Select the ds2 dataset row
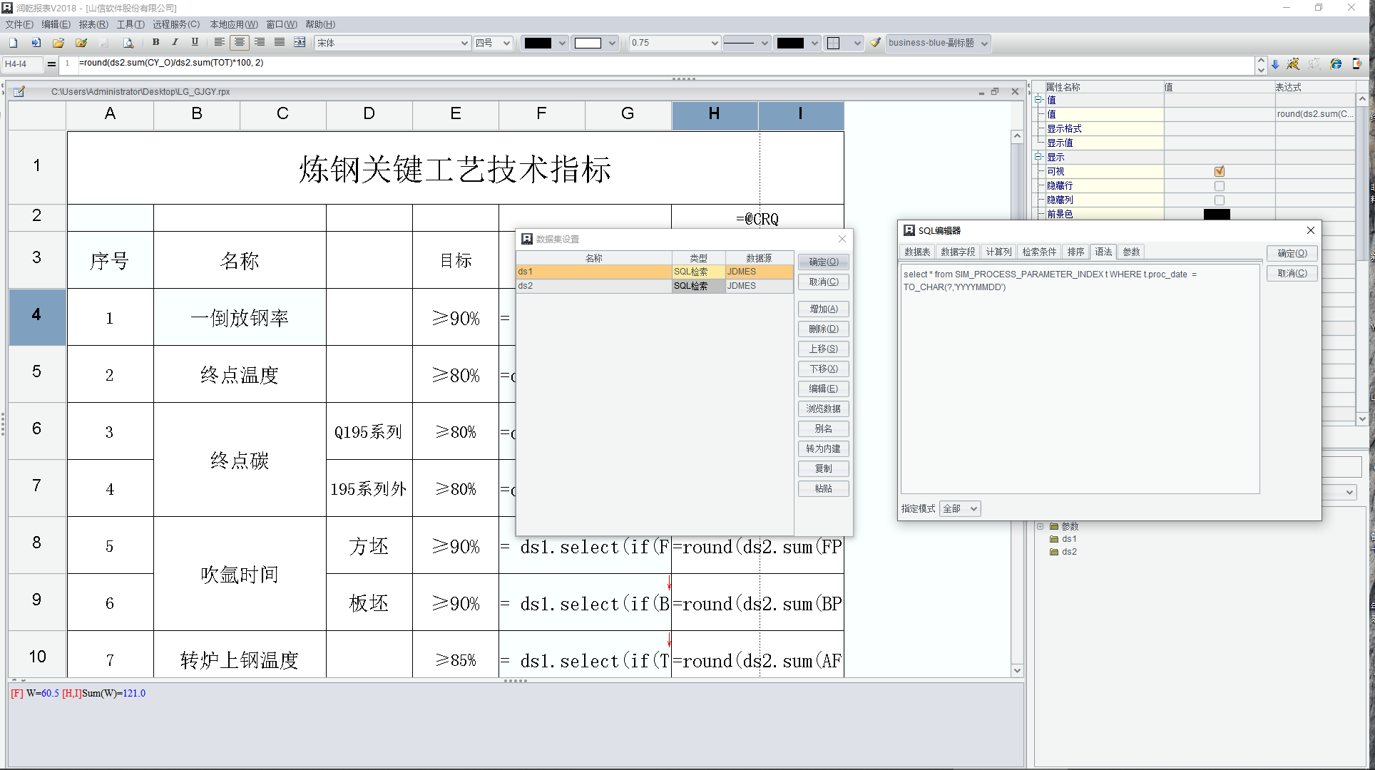The width and height of the screenshot is (1375, 770). pos(592,286)
